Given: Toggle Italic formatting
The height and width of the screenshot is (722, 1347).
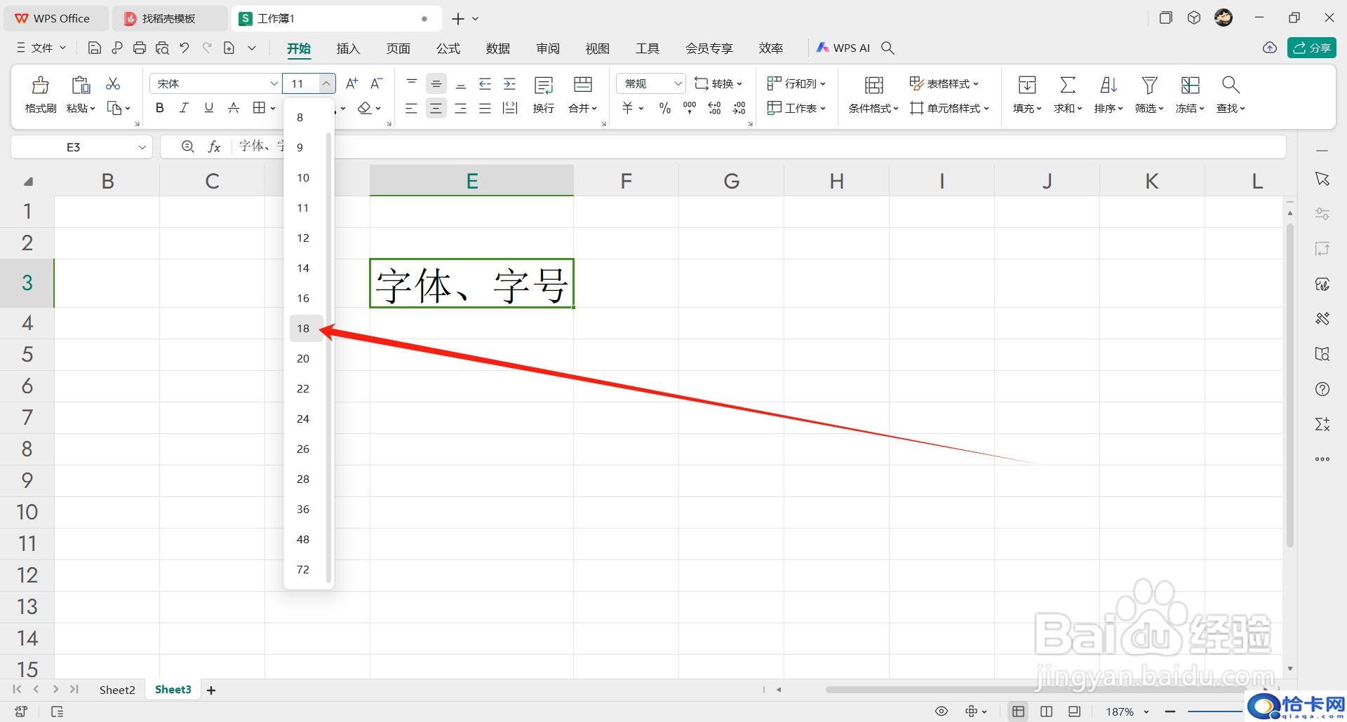Looking at the screenshot, I should click(184, 108).
